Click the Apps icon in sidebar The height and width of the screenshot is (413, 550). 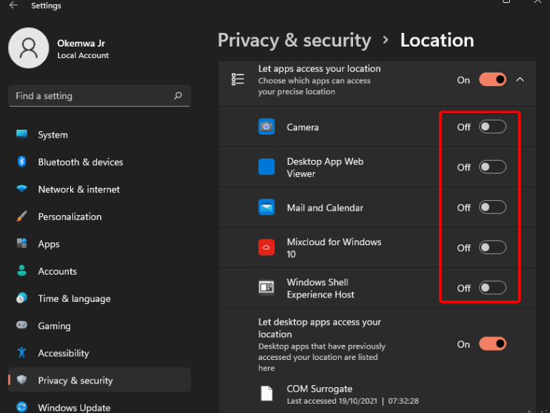pos(21,243)
